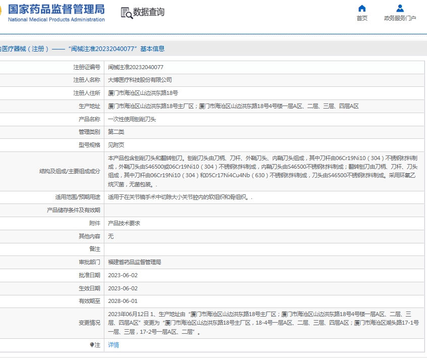
Task: Click the 数据查询 magnifier document icon
Action: [126, 13]
